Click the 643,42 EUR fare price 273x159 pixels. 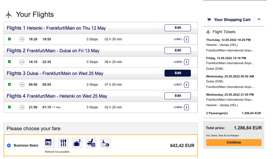182,145
